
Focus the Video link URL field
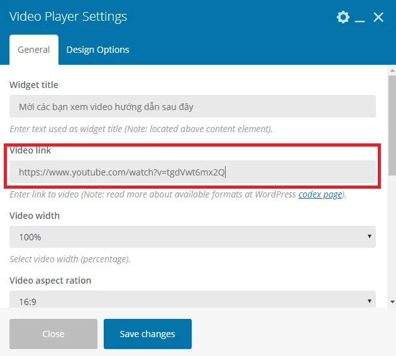192,172
